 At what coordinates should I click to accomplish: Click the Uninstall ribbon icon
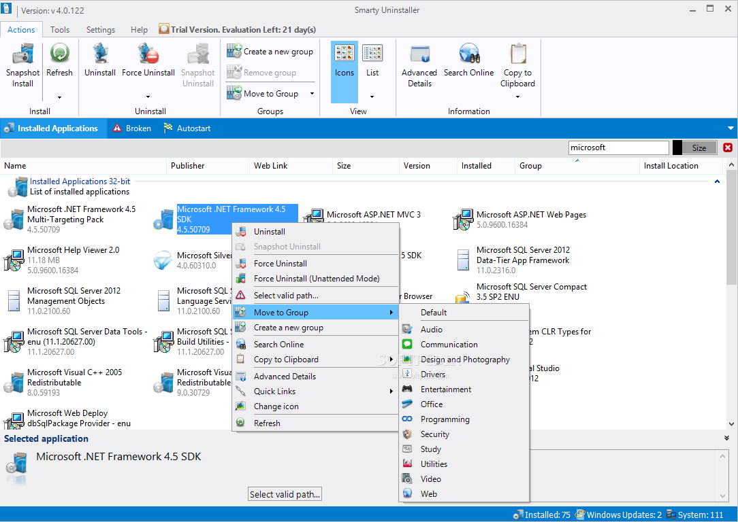pyautogui.click(x=100, y=53)
